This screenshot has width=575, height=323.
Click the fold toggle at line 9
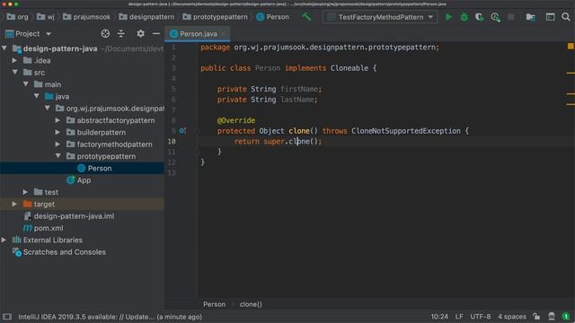pos(198,131)
